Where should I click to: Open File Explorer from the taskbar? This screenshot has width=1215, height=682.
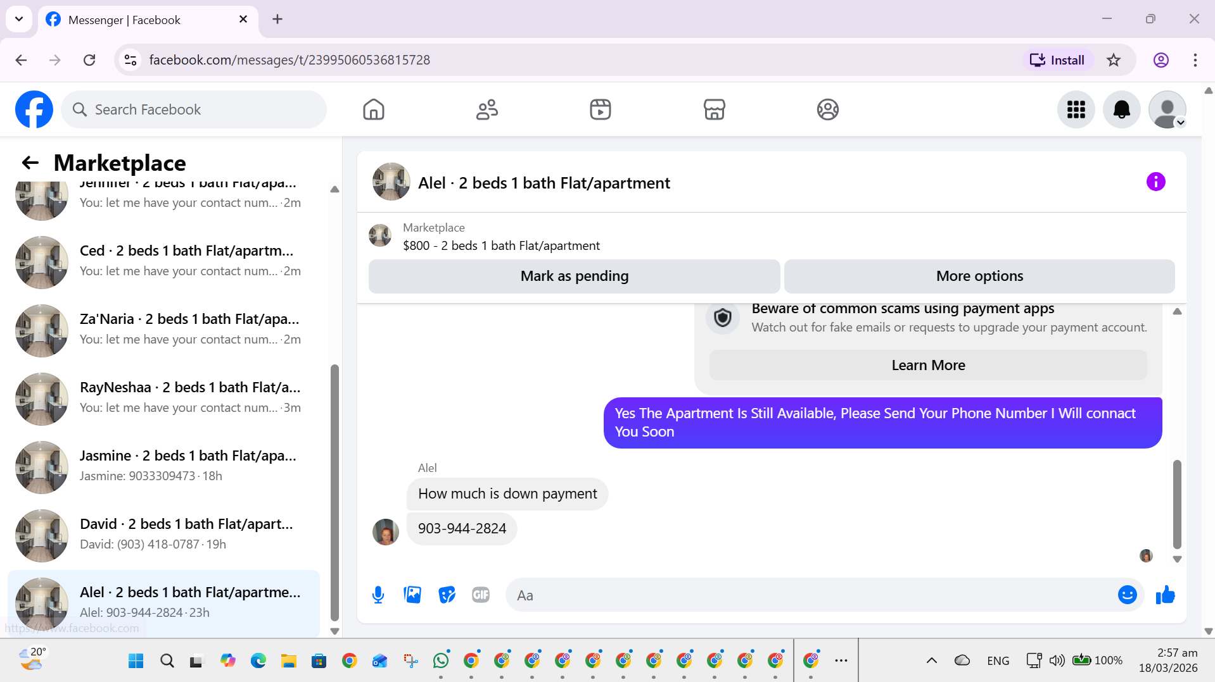289,660
